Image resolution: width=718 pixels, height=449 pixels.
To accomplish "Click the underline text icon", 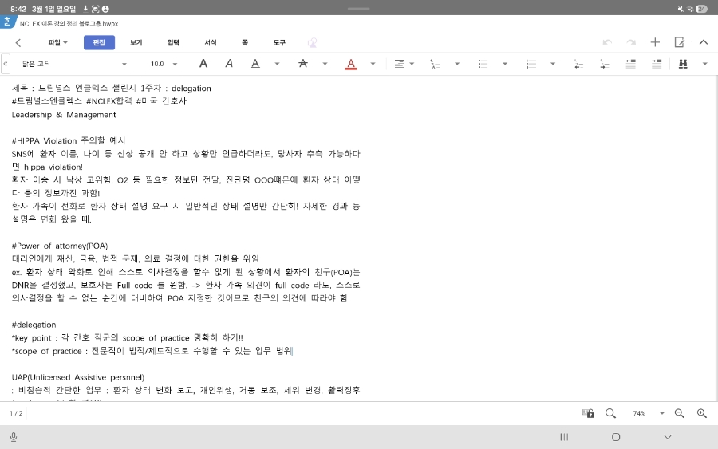I will click(255, 64).
